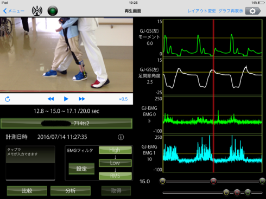Select the yellow knob on lower slider

pos(226,192)
